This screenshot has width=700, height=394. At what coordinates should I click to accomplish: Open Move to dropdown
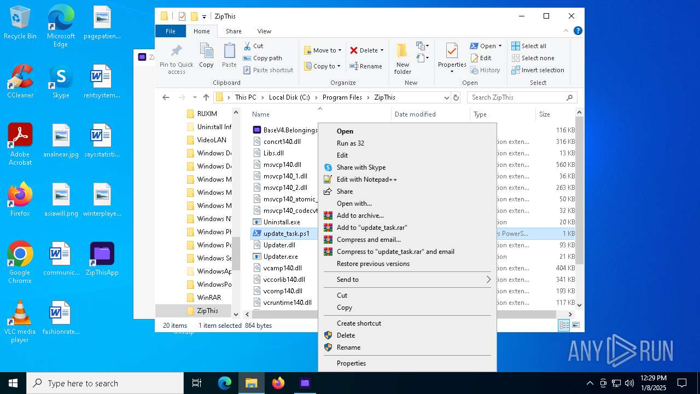(323, 50)
